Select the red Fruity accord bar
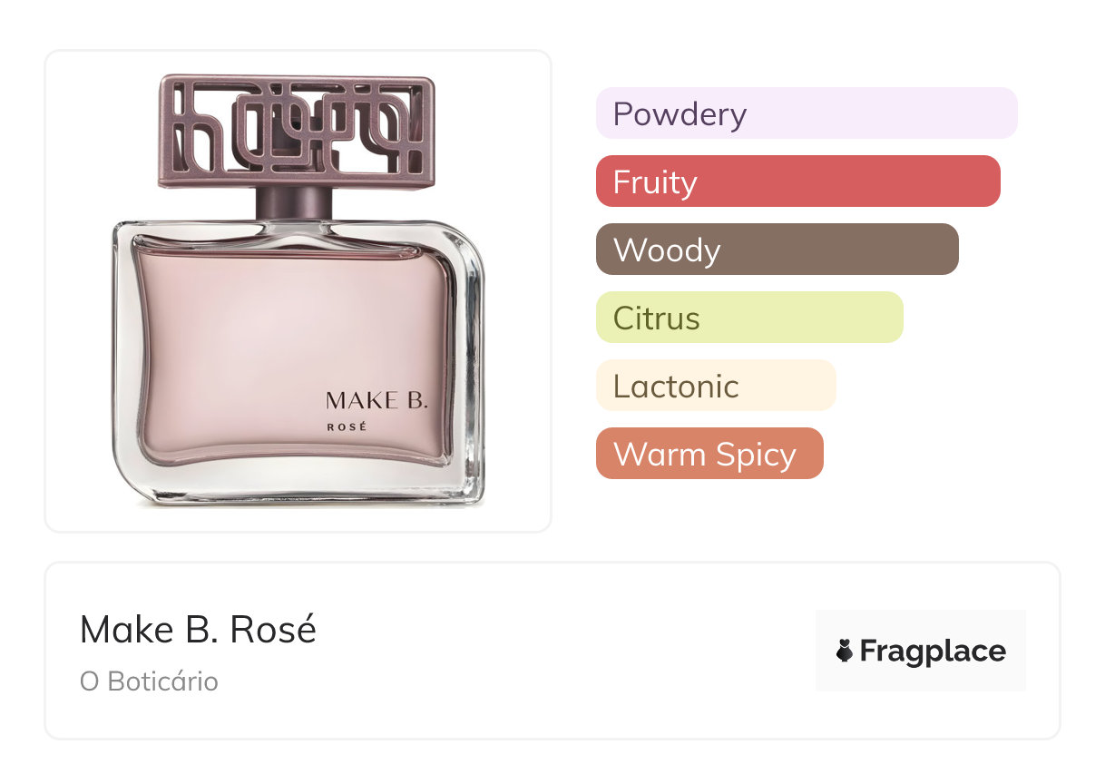Viewport: 1105px width, 784px height. (797, 181)
